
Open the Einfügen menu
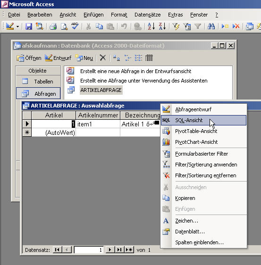(93, 15)
